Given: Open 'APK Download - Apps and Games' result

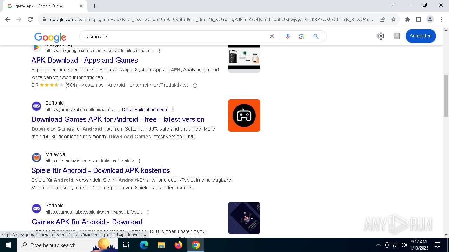Looking at the screenshot, I should click(85, 60).
